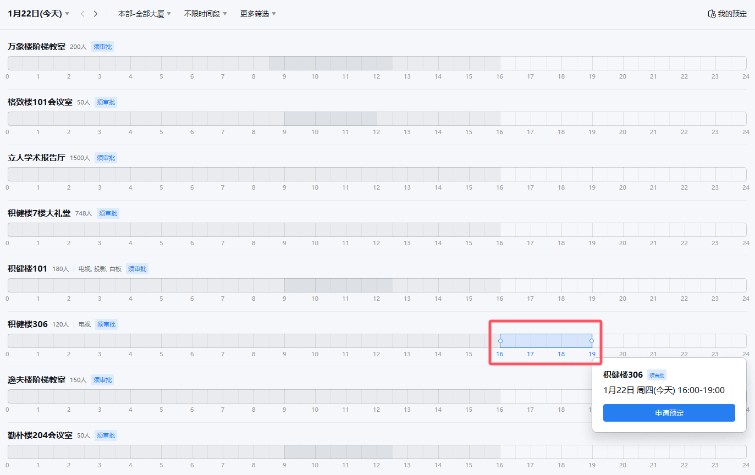The width and height of the screenshot is (755, 475).
Task: Go to previous day arrow
Action: (82, 14)
